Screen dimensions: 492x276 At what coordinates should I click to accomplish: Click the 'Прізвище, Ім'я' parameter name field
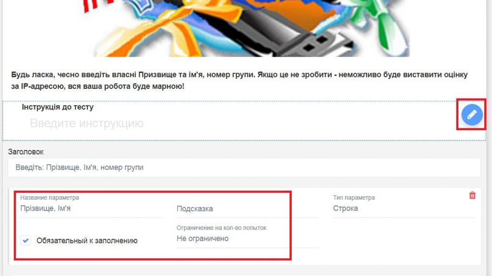[x=91, y=209]
